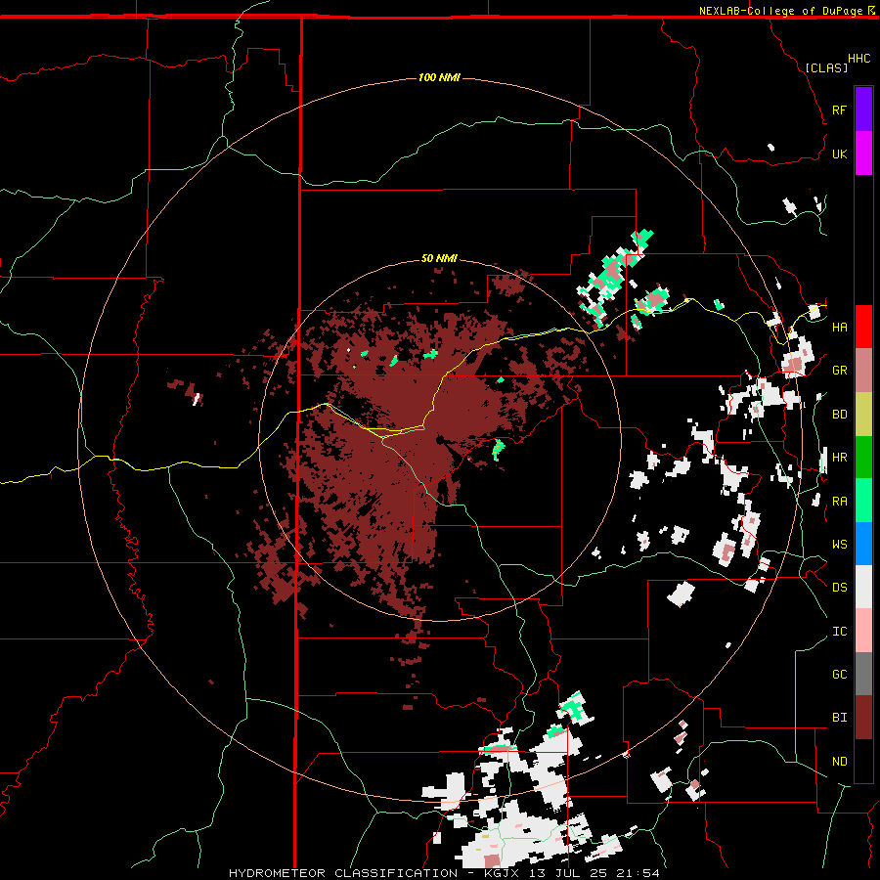Click the ND black legend swatch
The height and width of the screenshot is (880, 880).
pyautogui.click(x=863, y=761)
